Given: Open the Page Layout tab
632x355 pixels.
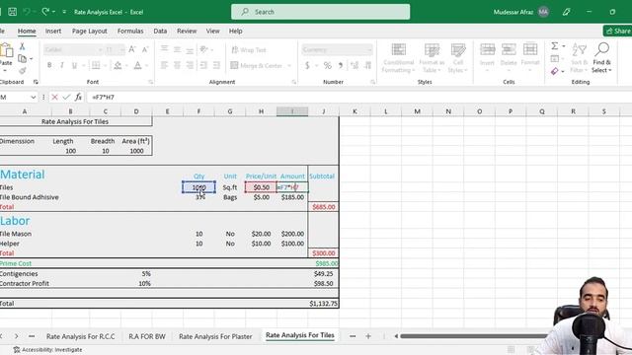Looking at the screenshot, I should [90, 31].
